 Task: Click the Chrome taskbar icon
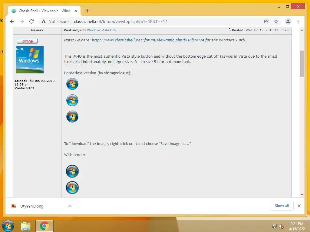pyautogui.click(x=45, y=226)
